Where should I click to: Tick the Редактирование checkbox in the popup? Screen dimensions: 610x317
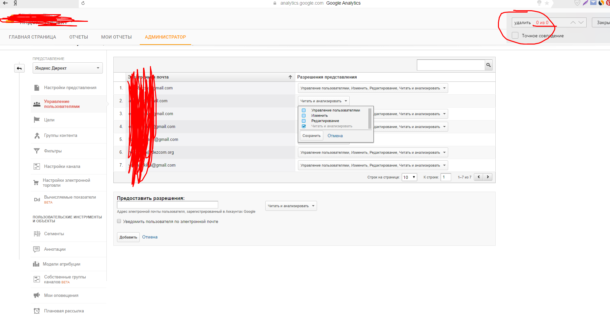click(x=304, y=121)
